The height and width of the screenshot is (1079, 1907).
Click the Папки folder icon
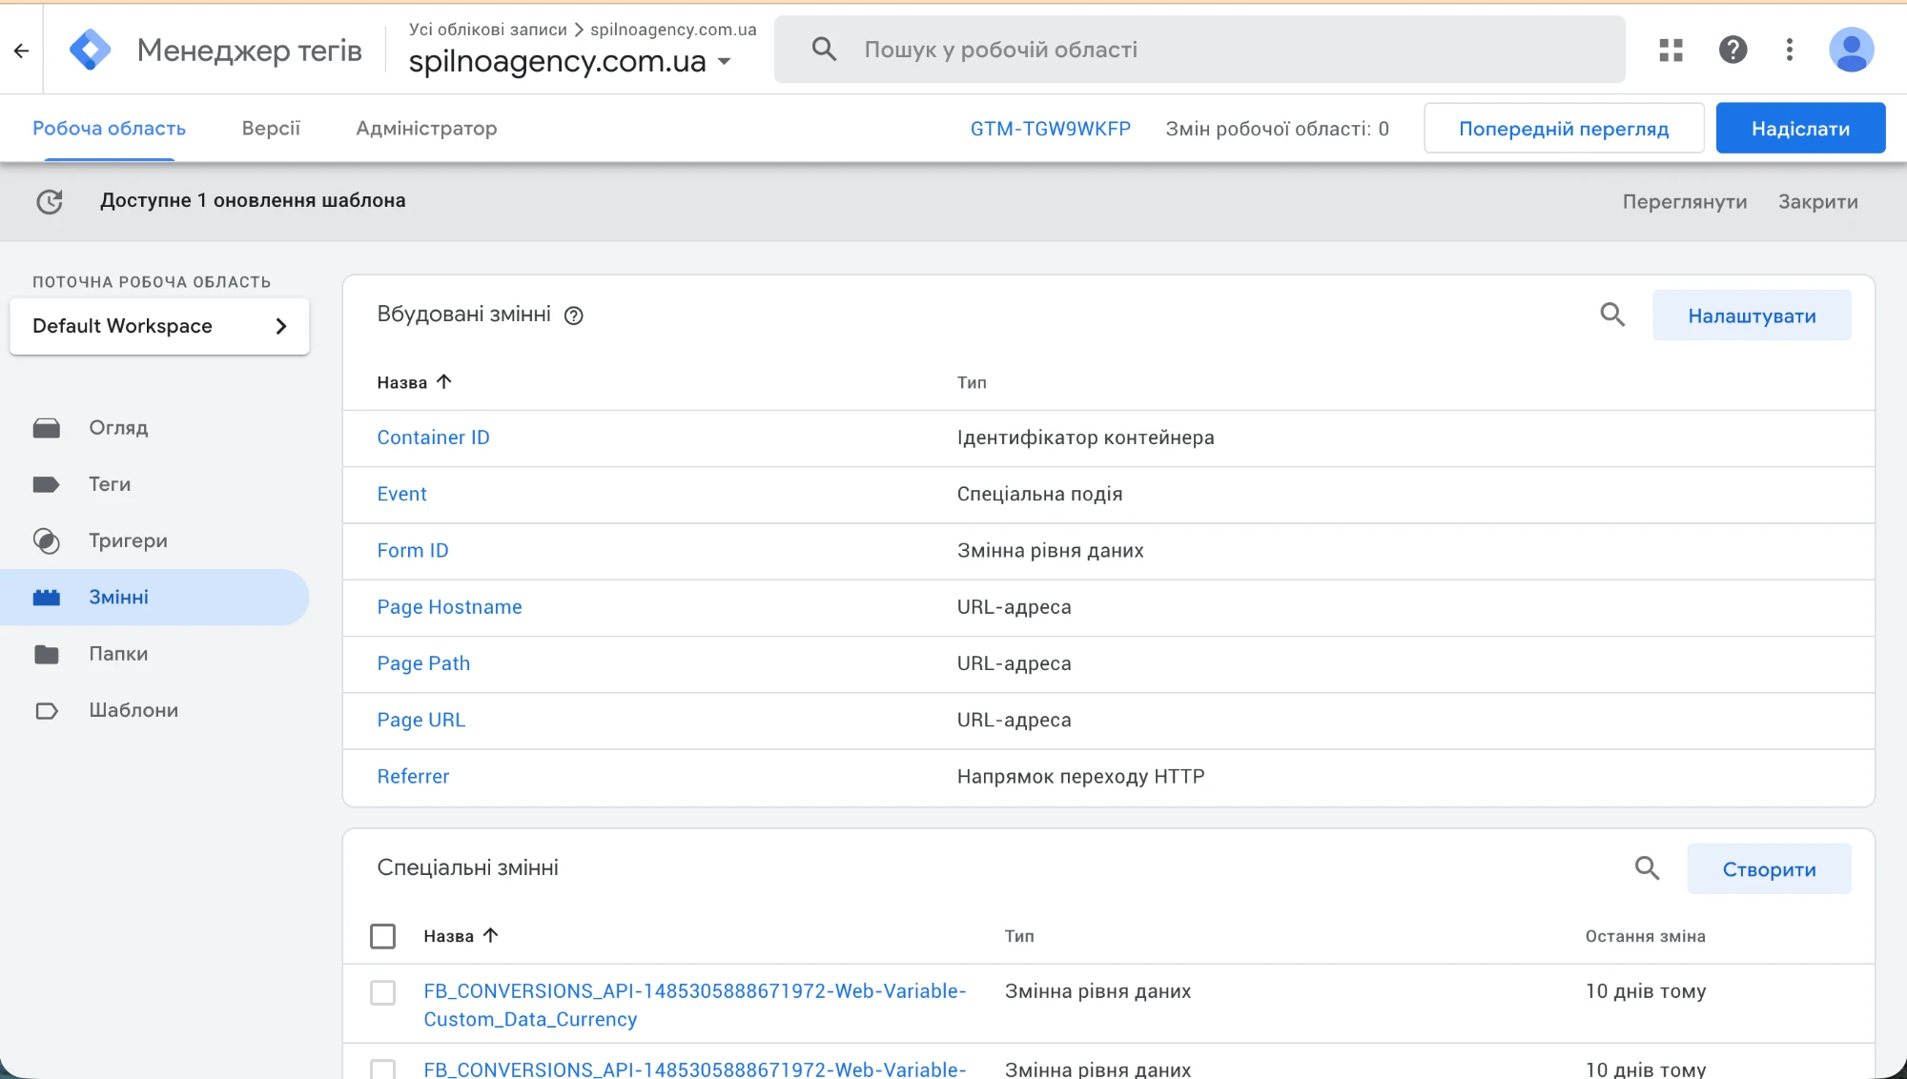[x=46, y=654]
